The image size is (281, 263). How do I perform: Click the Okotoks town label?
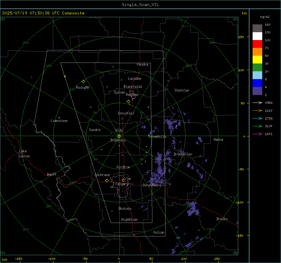click(125, 209)
